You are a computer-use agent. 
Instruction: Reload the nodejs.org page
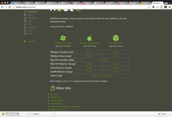click(x=10, y=7)
